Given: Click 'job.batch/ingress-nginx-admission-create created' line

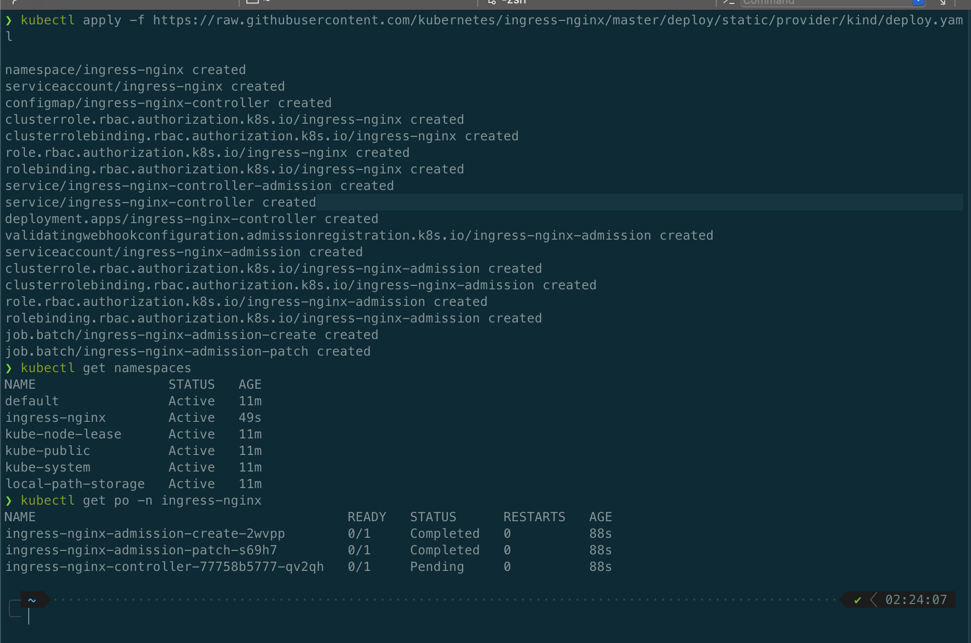Looking at the screenshot, I should pos(192,335).
